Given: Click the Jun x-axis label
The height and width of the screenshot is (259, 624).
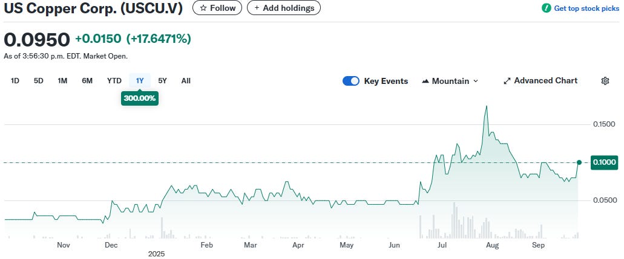Looking at the screenshot, I should pos(394,245).
